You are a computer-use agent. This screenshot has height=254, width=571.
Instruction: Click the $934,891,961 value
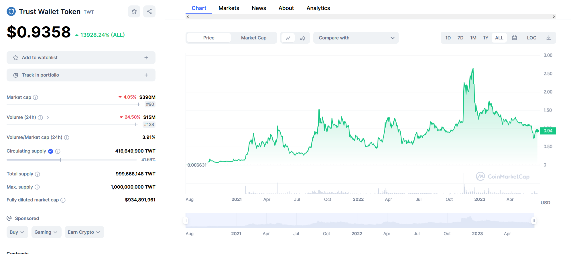[x=140, y=200]
